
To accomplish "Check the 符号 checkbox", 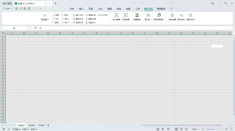I will [63, 15].
